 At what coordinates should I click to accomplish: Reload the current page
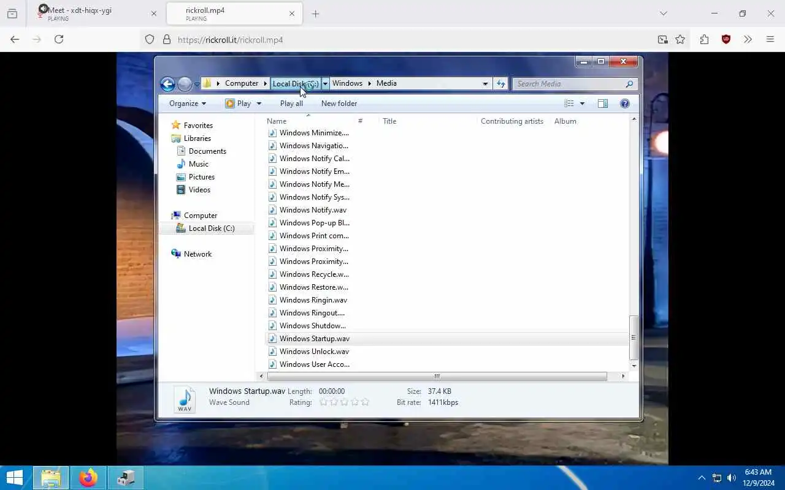coord(59,39)
